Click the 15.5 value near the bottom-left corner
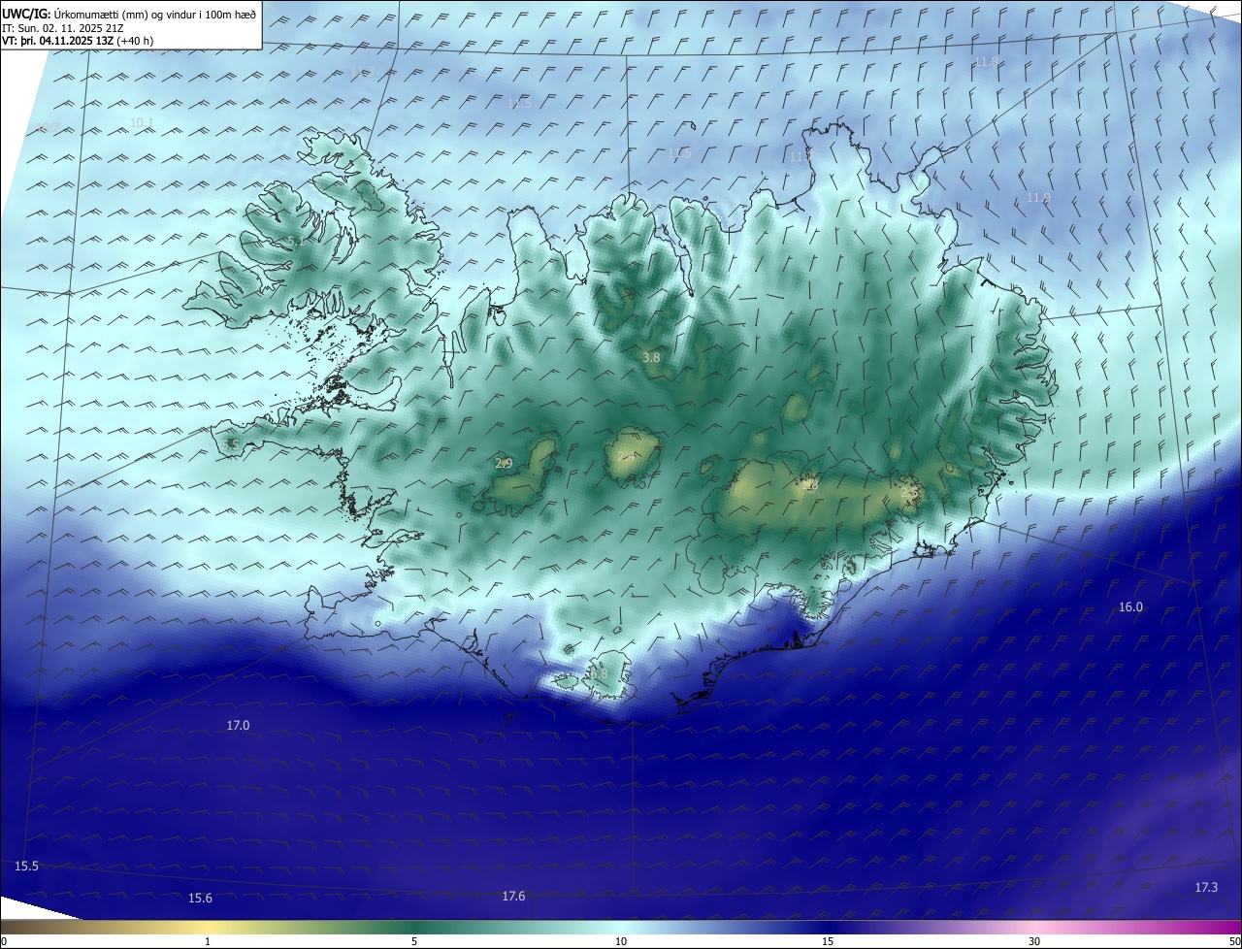1242x949 pixels. point(26,866)
